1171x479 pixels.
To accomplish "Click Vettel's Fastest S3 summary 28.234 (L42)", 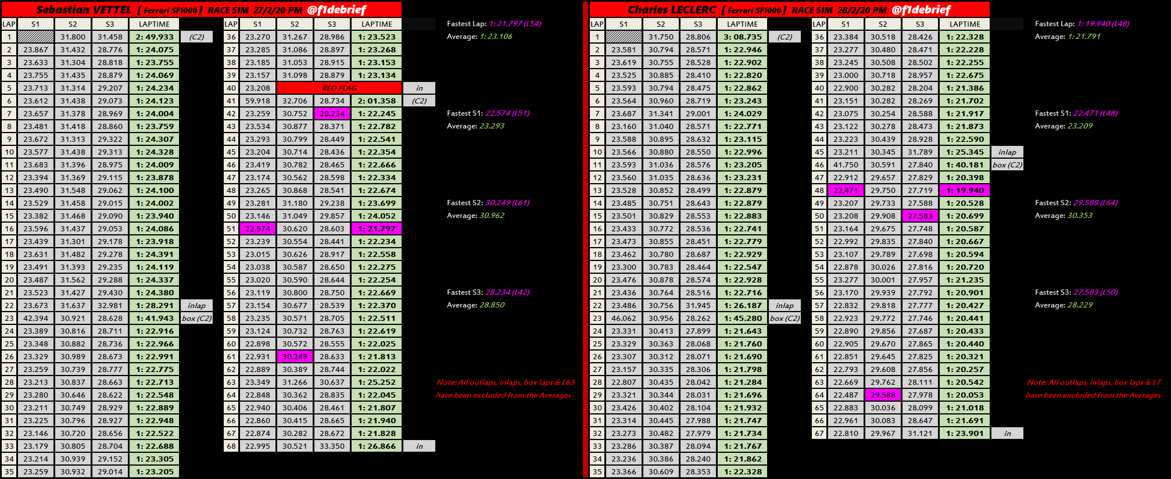I will pyautogui.click(x=507, y=292).
